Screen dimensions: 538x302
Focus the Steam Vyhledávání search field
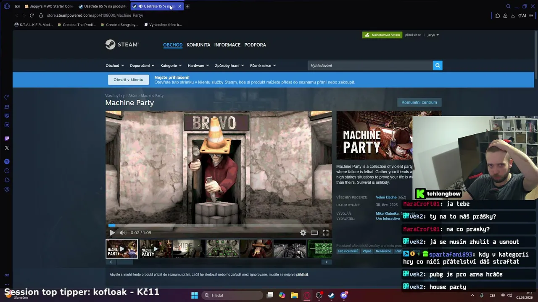click(370, 65)
